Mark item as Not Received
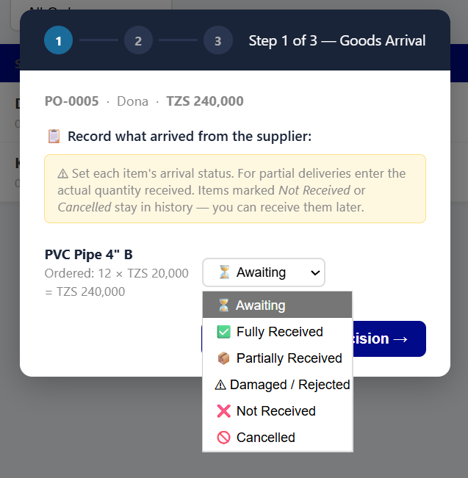The height and width of the screenshot is (478, 468). coord(277,411)
